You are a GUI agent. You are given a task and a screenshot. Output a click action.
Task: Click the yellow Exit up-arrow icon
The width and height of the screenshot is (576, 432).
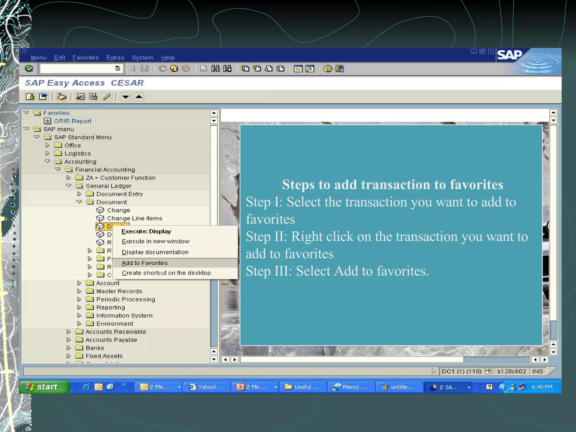coord(174,69)
